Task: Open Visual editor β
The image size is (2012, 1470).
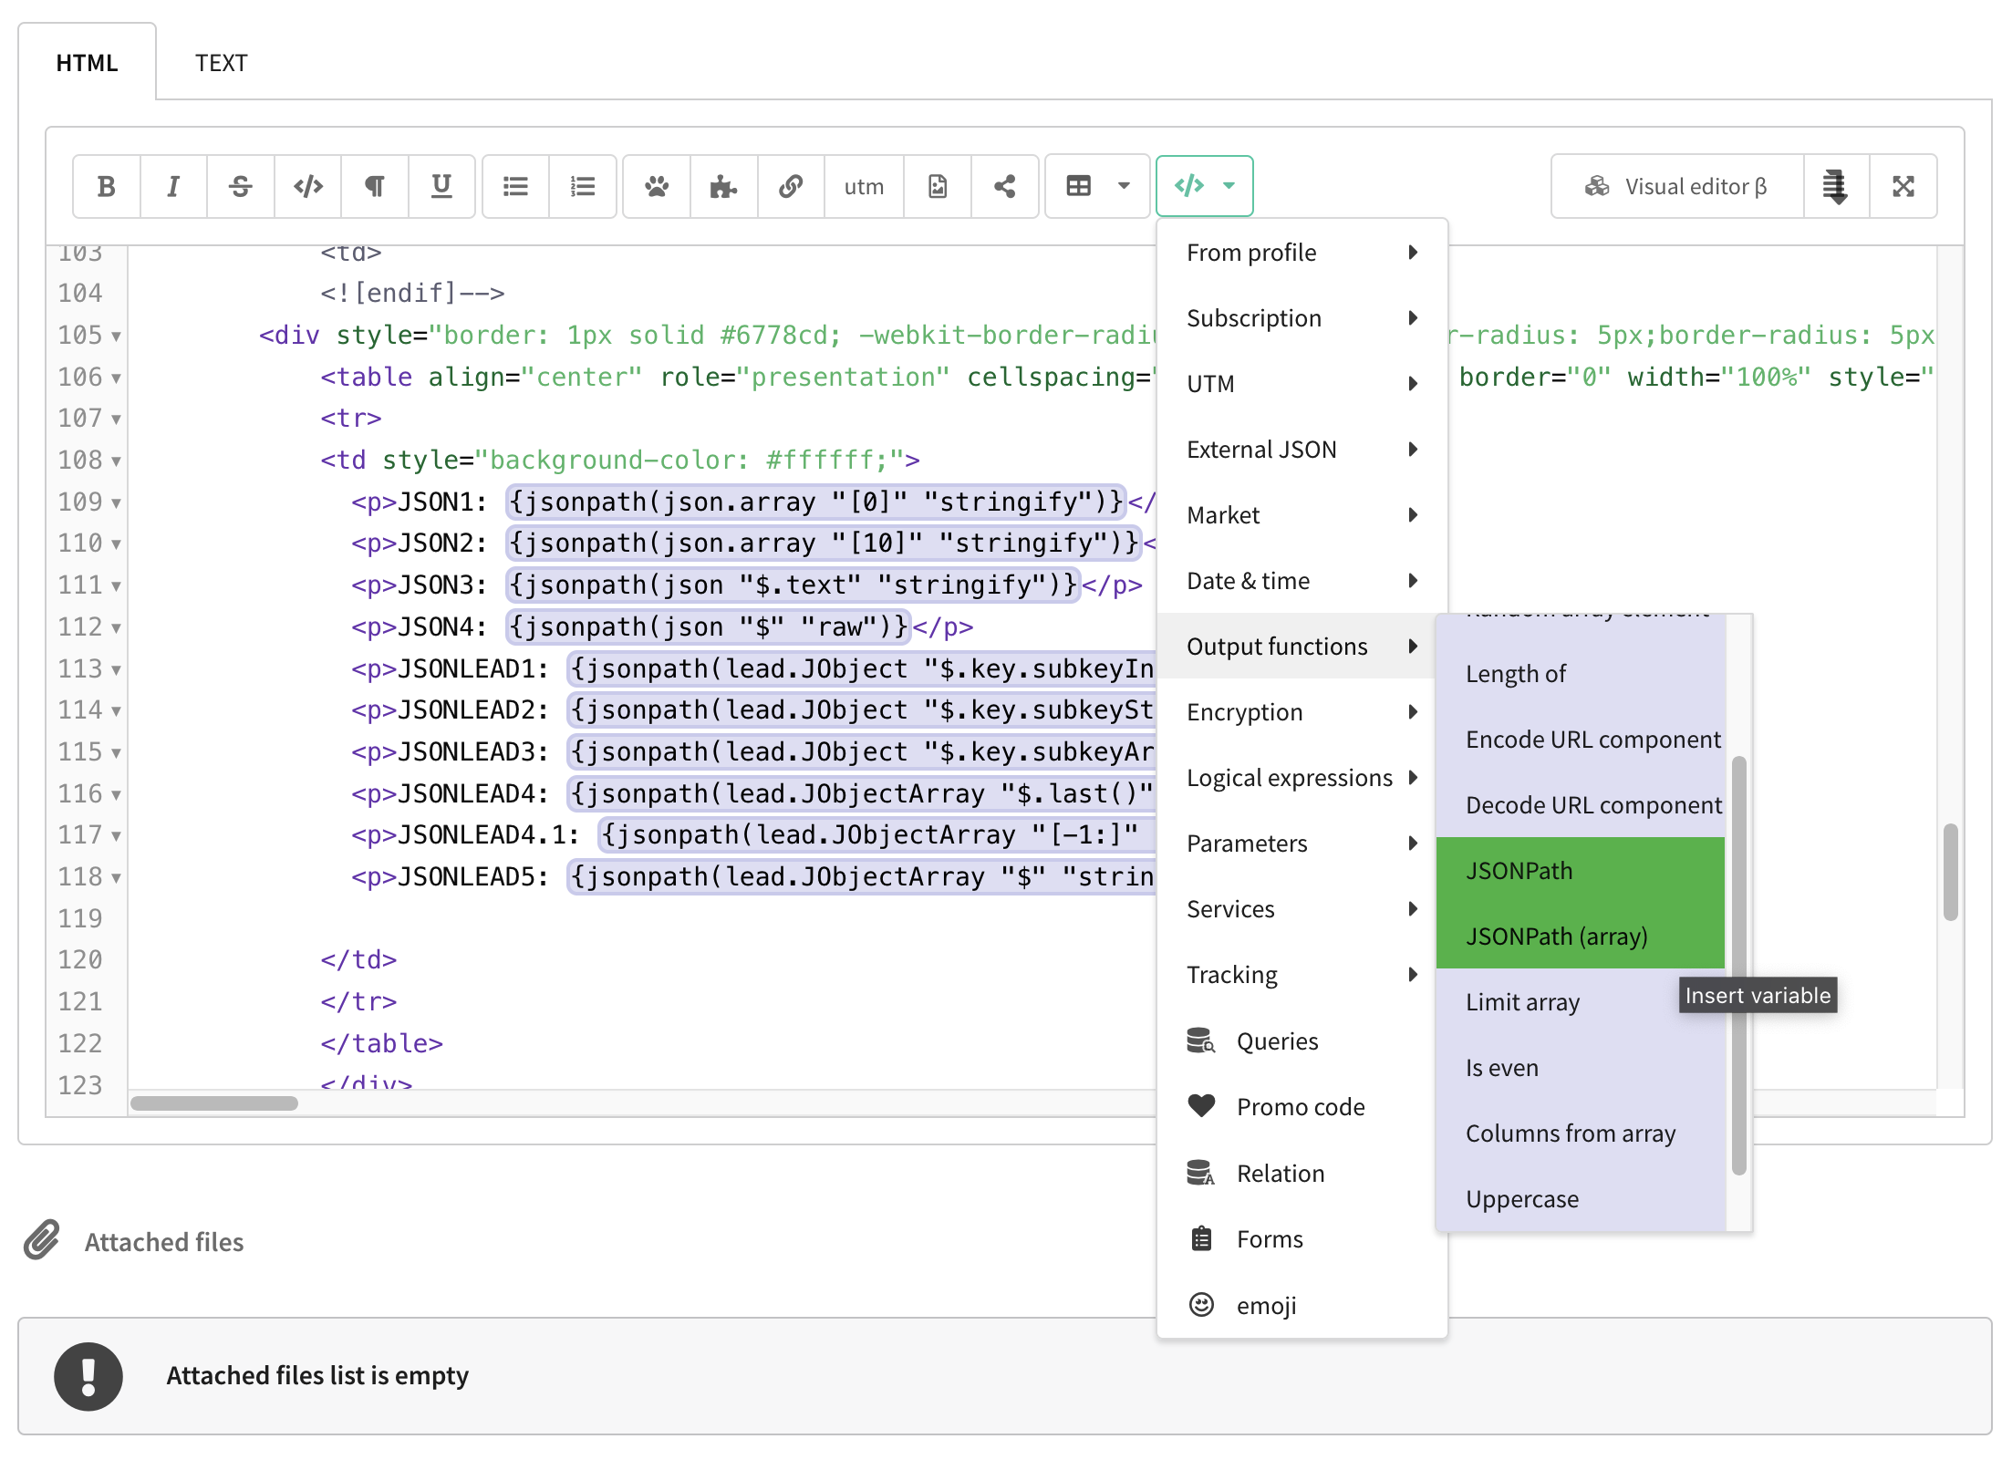Action: pos(1677,187)
